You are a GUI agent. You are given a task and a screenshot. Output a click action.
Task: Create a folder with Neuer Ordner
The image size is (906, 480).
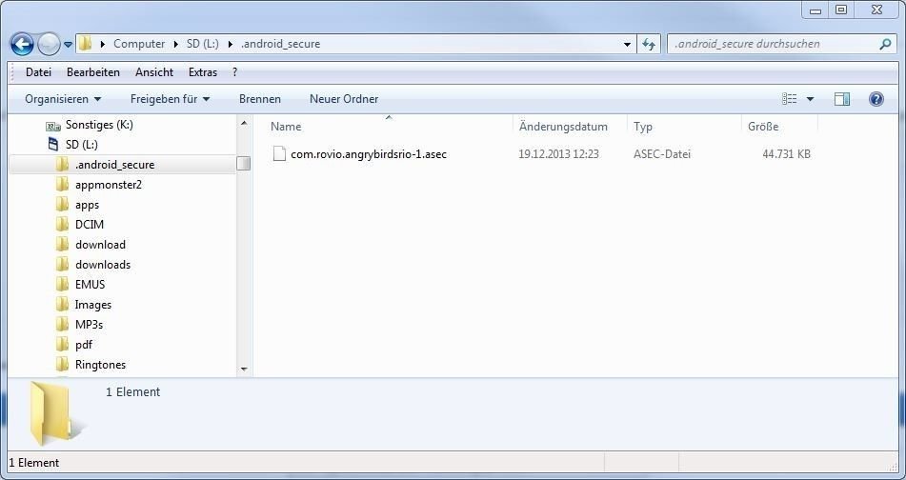pyautogui.click(x=344, y=99)
